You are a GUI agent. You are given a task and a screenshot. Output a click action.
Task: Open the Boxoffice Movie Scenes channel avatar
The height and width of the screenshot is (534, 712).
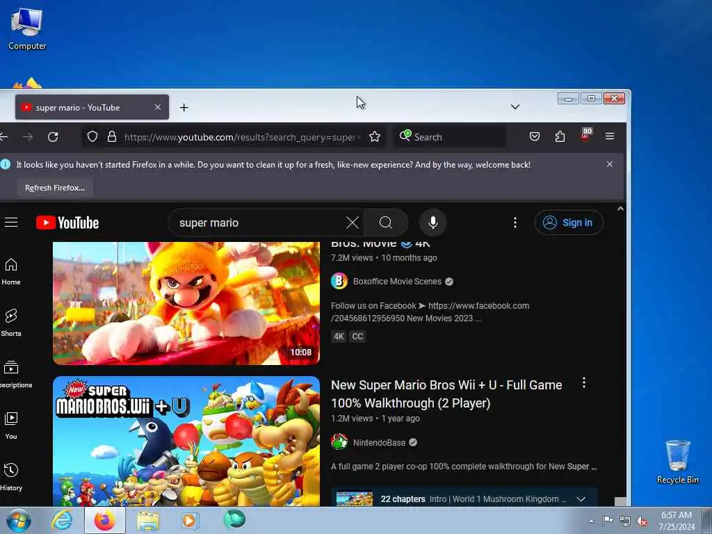(x=339, y=281)
